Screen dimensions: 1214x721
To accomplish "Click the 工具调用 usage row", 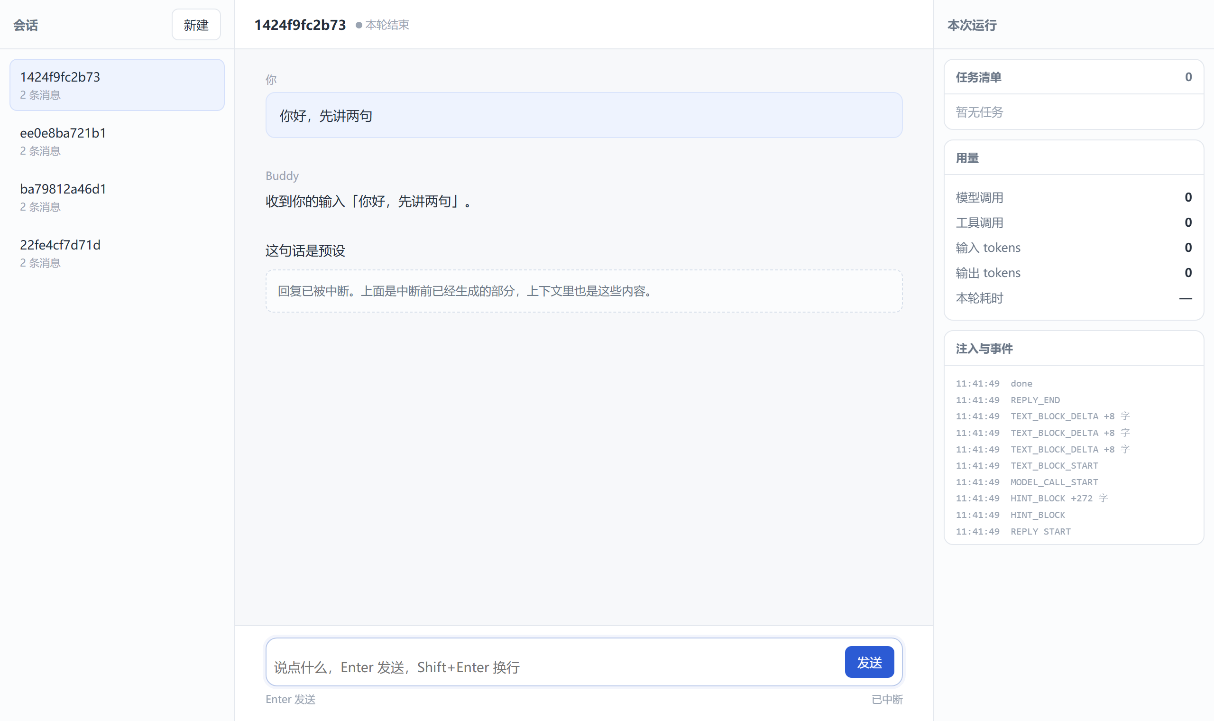I will pos(1074,222).
